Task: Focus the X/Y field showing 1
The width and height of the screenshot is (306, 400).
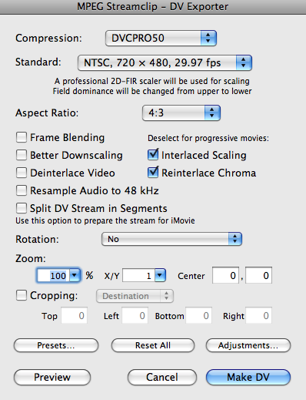Action: 138,276
